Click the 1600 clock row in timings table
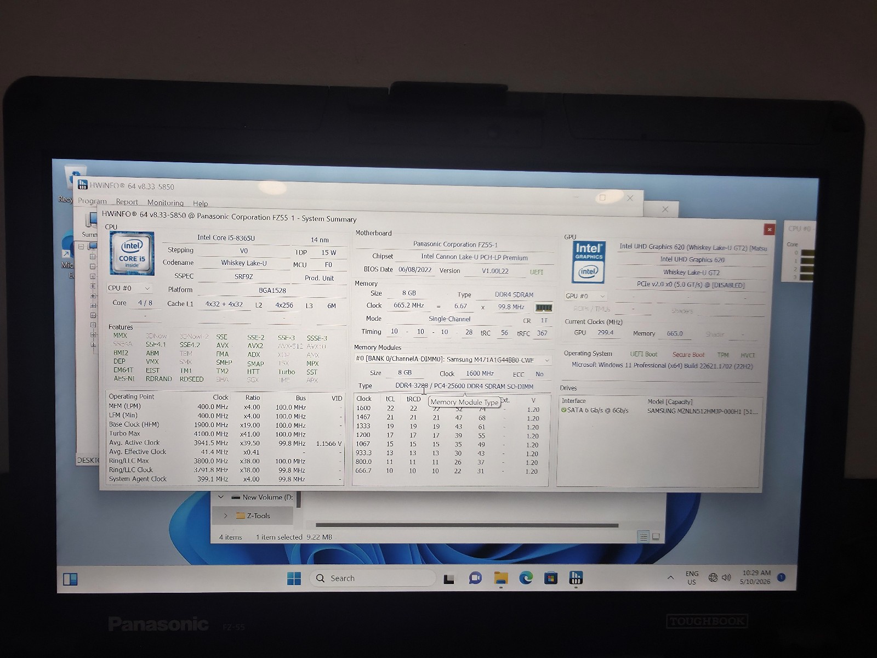 450,409
